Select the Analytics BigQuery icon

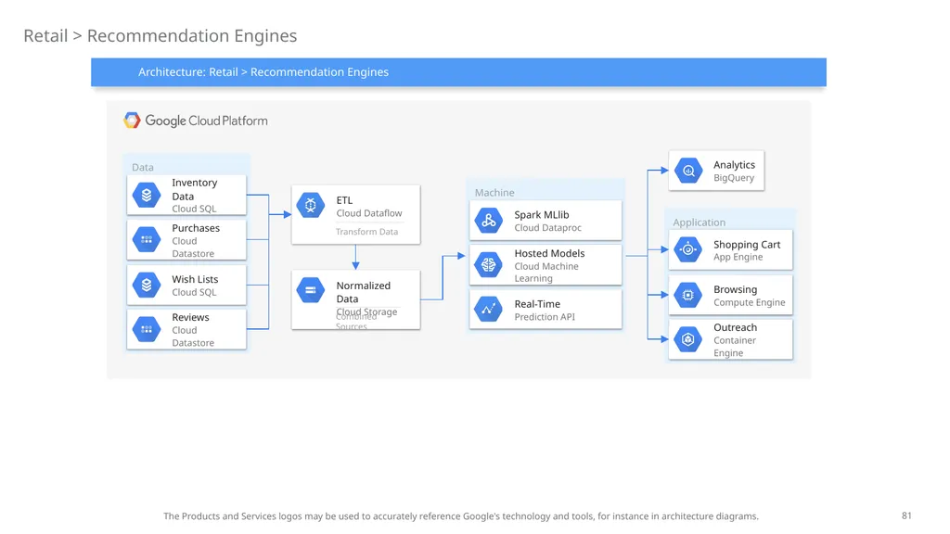[688, 171]
